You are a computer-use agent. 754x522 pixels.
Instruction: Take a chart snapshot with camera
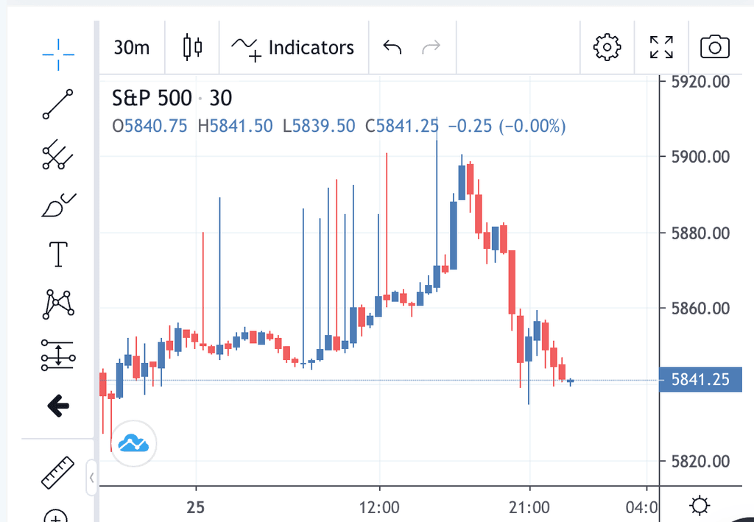coord(714,48)
